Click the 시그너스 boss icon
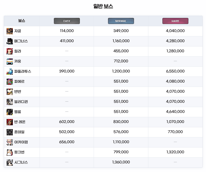Image resolution: width=206 pixels, height=172 pixels. [10, 162]
